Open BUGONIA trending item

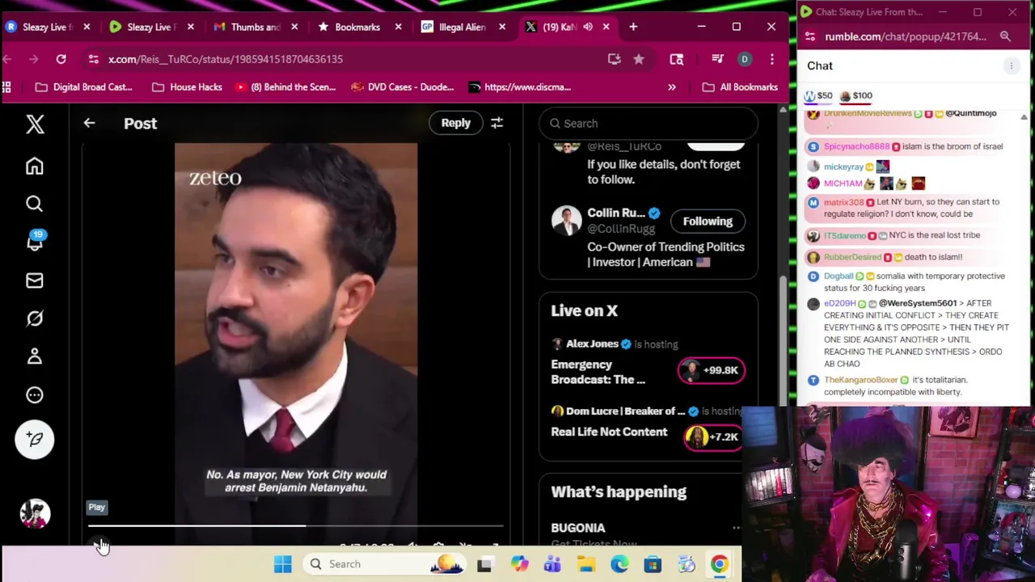point(578,528)
